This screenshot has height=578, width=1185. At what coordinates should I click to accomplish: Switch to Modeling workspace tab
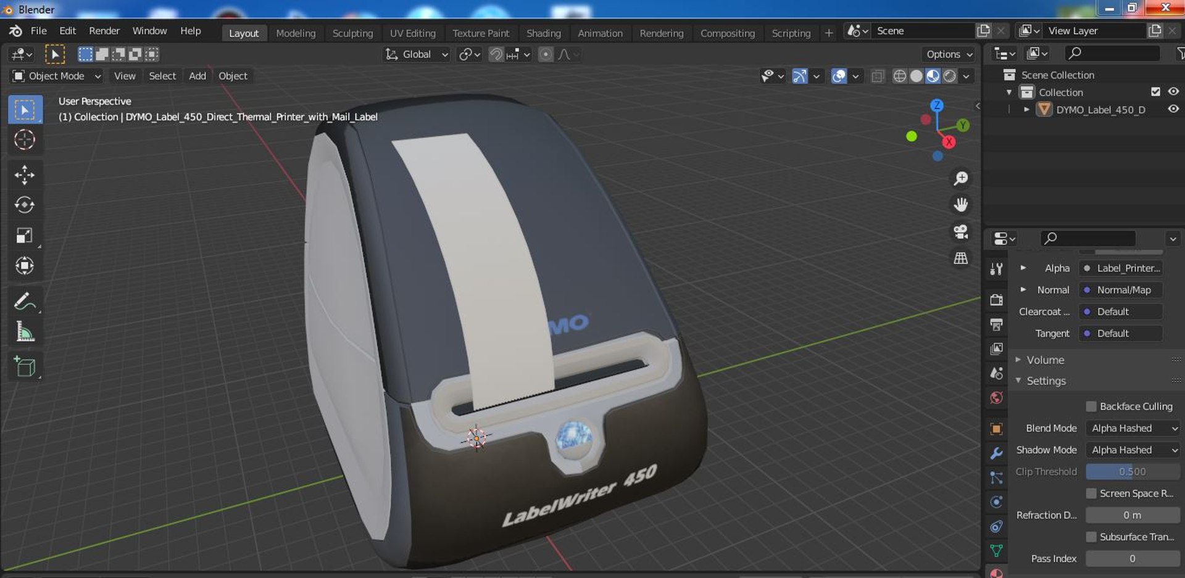pyautogui.click(x=296, y=33)
